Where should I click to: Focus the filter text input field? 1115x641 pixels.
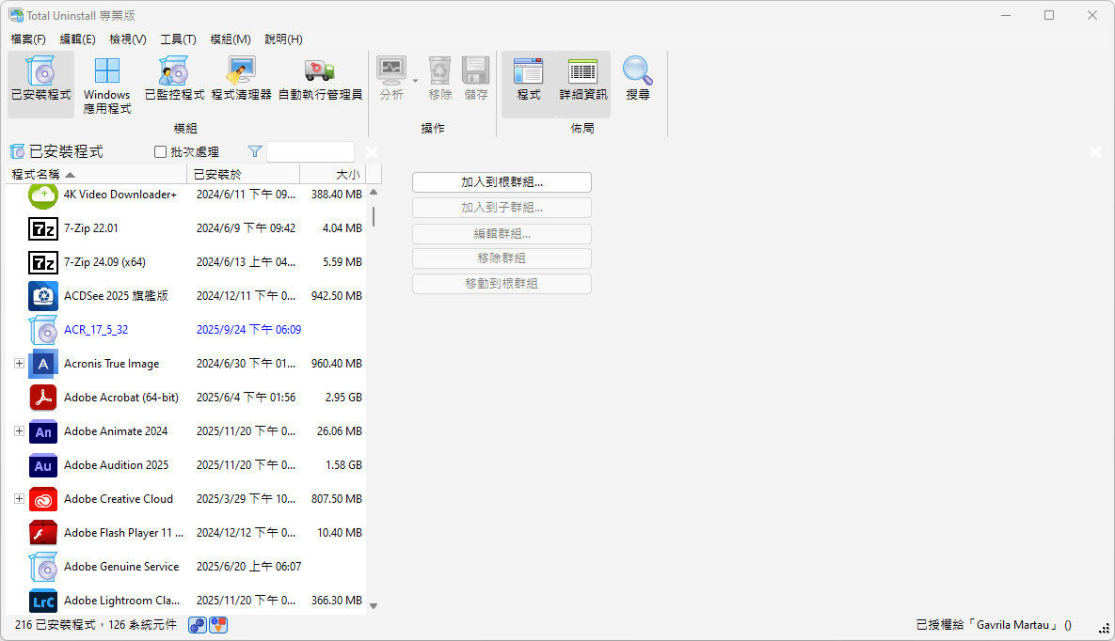(311, 152)
